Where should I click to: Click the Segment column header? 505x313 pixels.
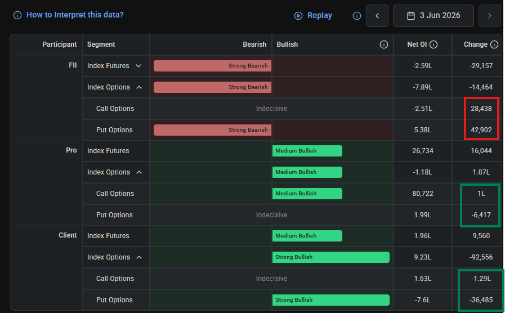click(101, 44)
